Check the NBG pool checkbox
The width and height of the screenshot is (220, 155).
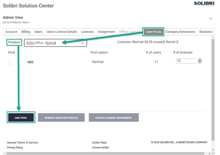point(10,63)
